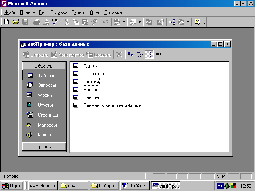Click the Code editor icon
The width and height of the screenshot is (255, 191).
tap(149, 22)
